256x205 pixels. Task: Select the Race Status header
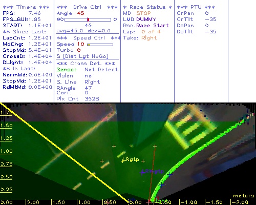tap(147, 7)
